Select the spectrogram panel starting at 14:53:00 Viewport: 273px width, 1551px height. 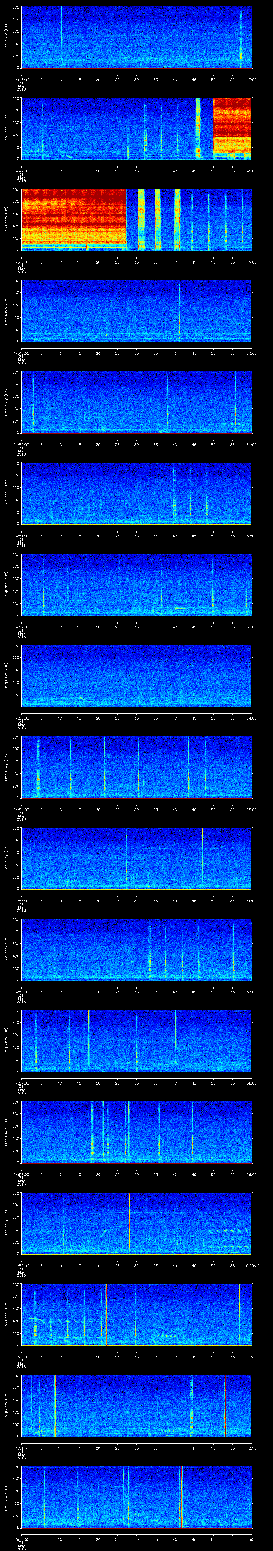click(x=137, y=676)
